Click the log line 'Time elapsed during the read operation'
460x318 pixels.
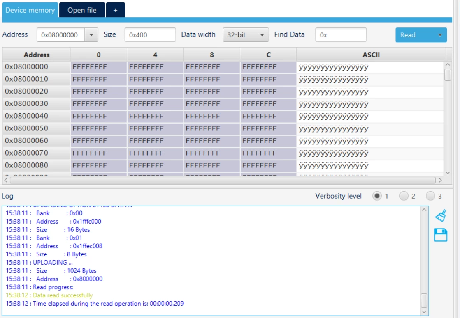95,304
